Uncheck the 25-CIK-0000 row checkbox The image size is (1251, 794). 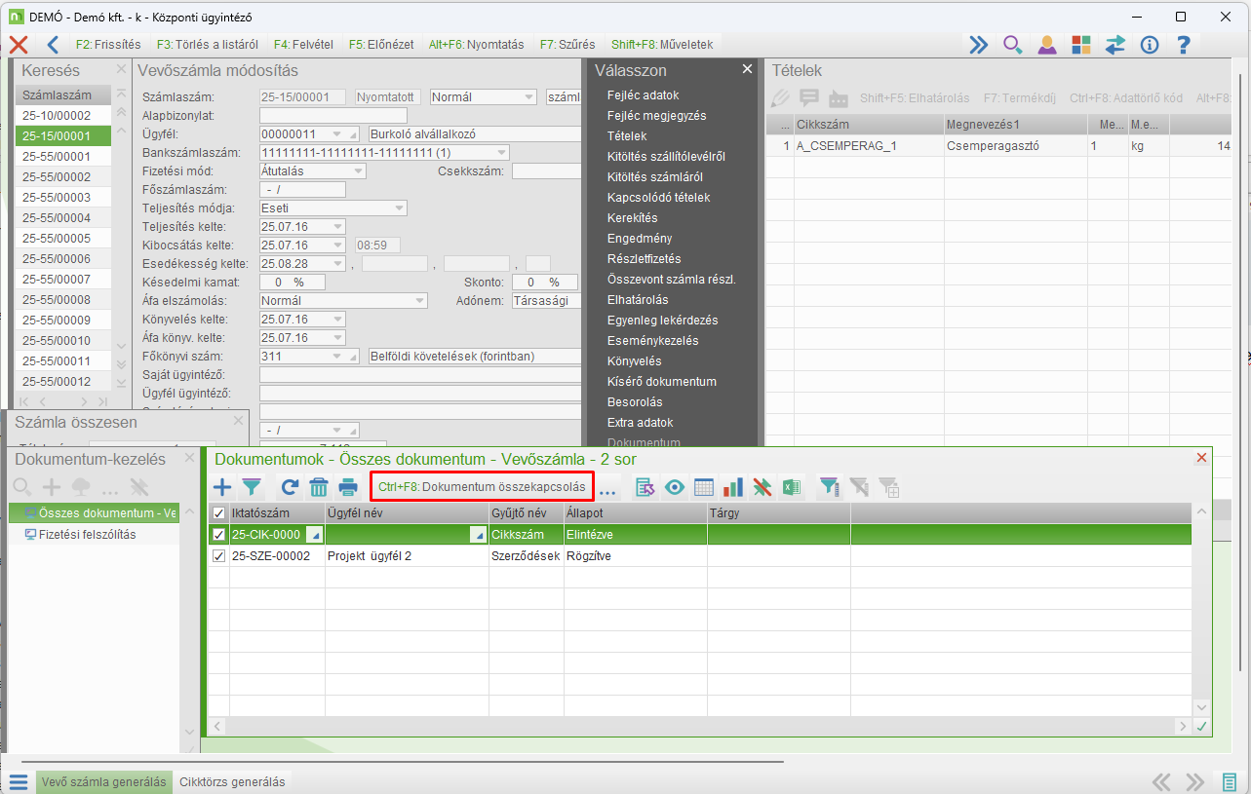coord(218,535)
